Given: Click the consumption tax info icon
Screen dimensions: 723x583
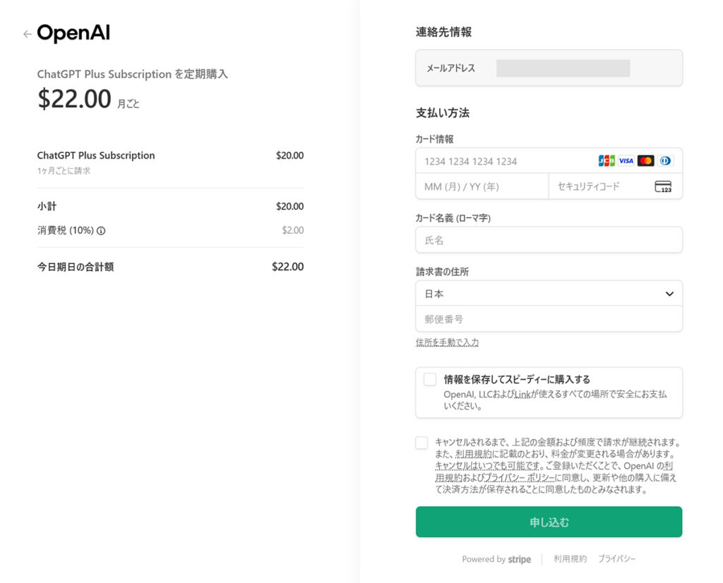Looking at the screenshot, I should click(101, 231).
